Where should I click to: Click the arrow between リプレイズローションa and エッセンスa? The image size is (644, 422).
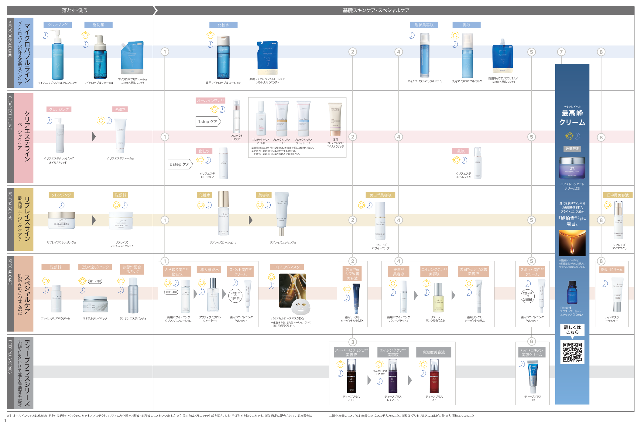[251, 220]
